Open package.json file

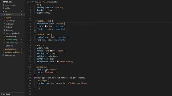(10, 49)
